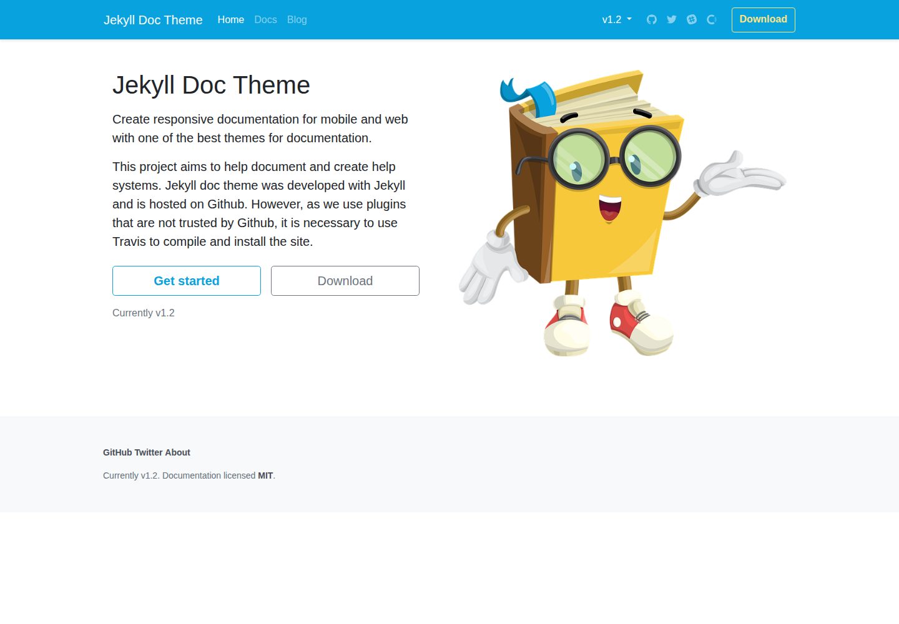The image size is (899, 624).
Task: Open the Slack icon link
Action: [x=692, y=19]
